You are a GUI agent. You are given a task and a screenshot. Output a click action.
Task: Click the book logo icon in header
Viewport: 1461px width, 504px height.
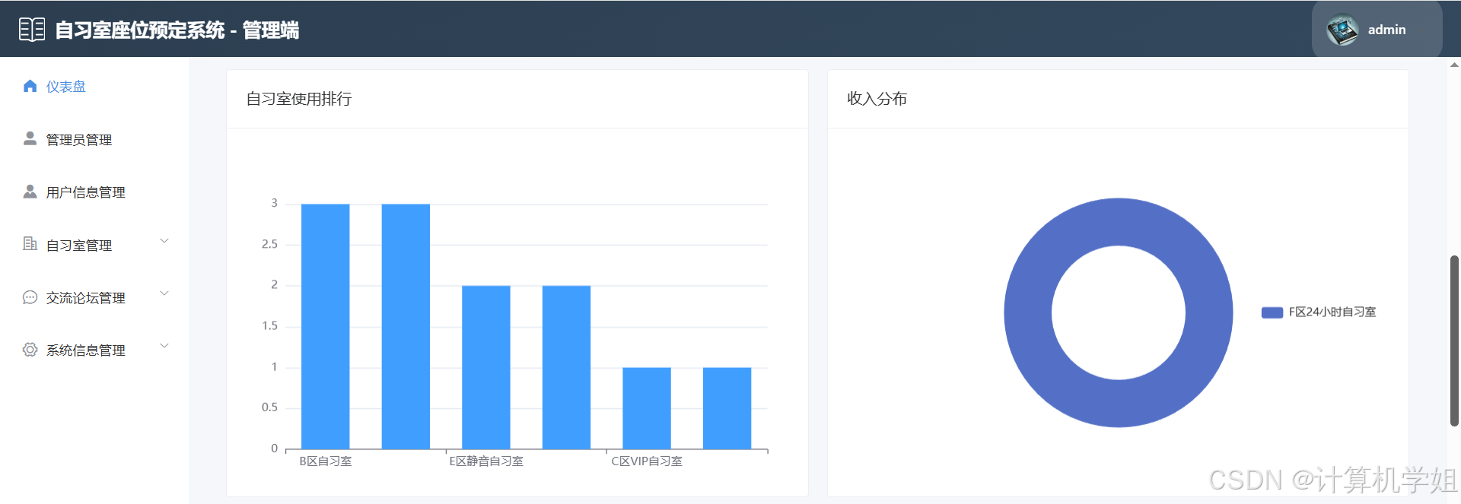32,30
